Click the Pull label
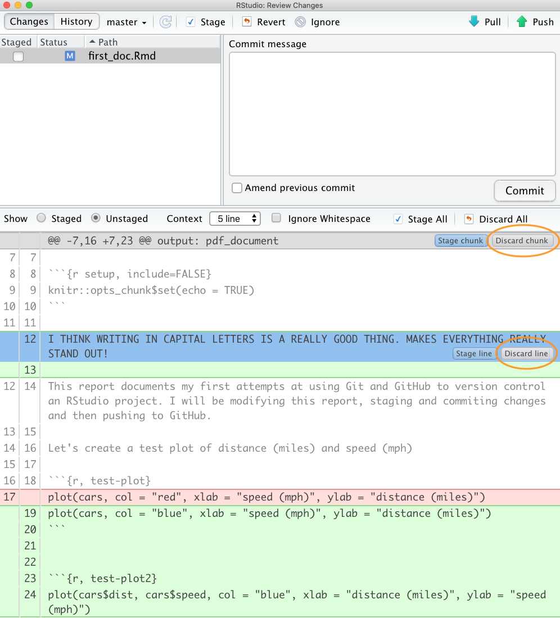This screenshot has height=618, width=560. coord(493,22)
